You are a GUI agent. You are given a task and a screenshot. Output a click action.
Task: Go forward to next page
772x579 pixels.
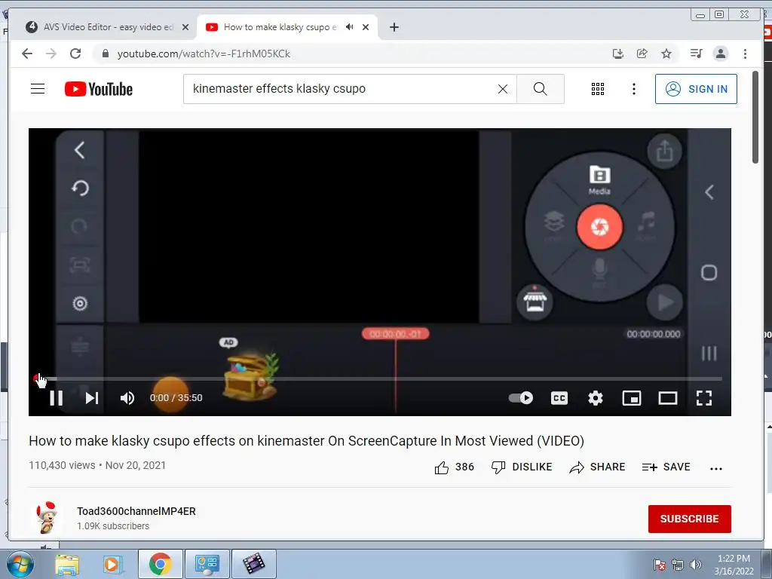51,54
